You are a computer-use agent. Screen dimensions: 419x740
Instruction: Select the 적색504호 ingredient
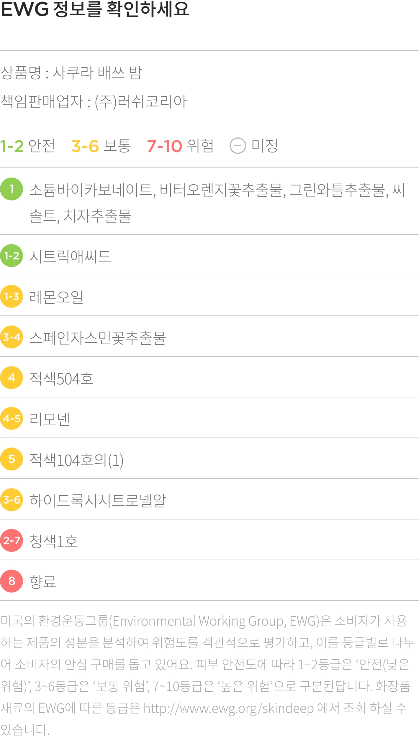61,378
